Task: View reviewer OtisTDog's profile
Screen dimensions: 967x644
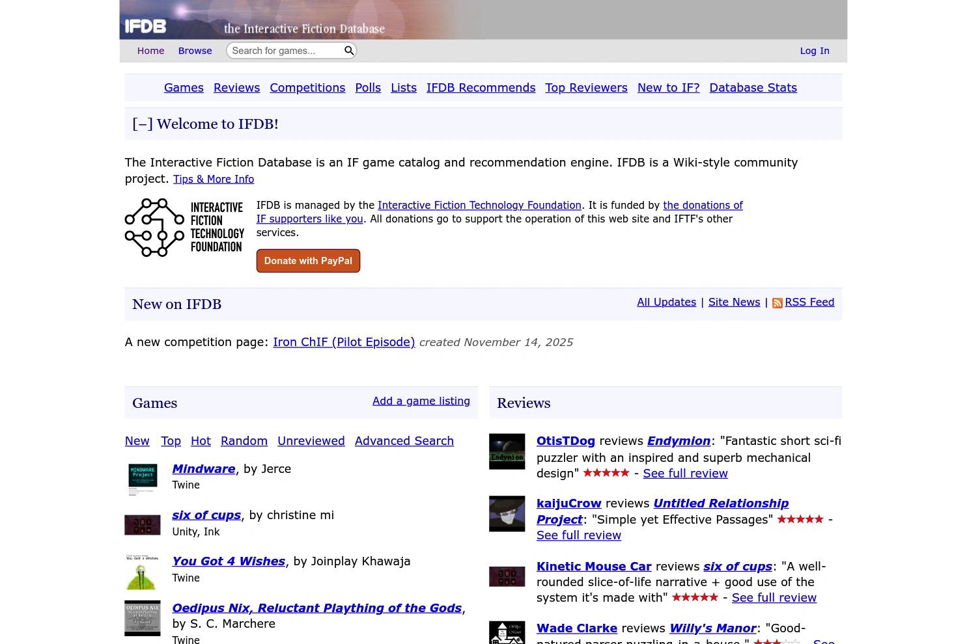Action: coord(566,441)
